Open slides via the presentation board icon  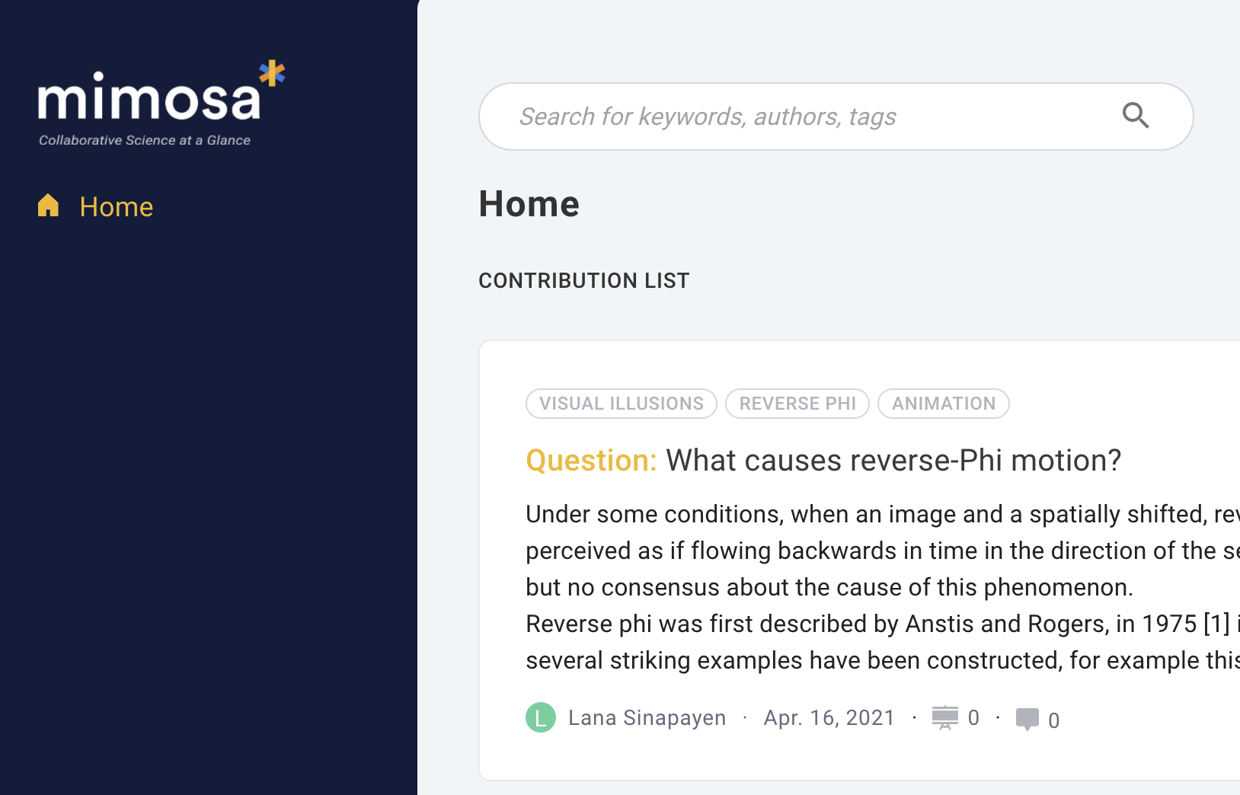[947, 717]
